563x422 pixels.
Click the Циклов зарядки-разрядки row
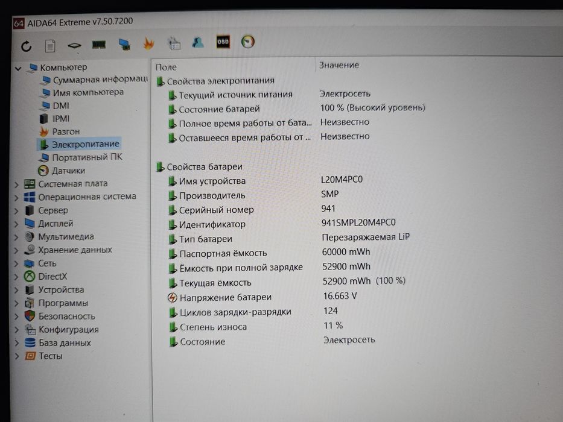(x=253, y=312)
